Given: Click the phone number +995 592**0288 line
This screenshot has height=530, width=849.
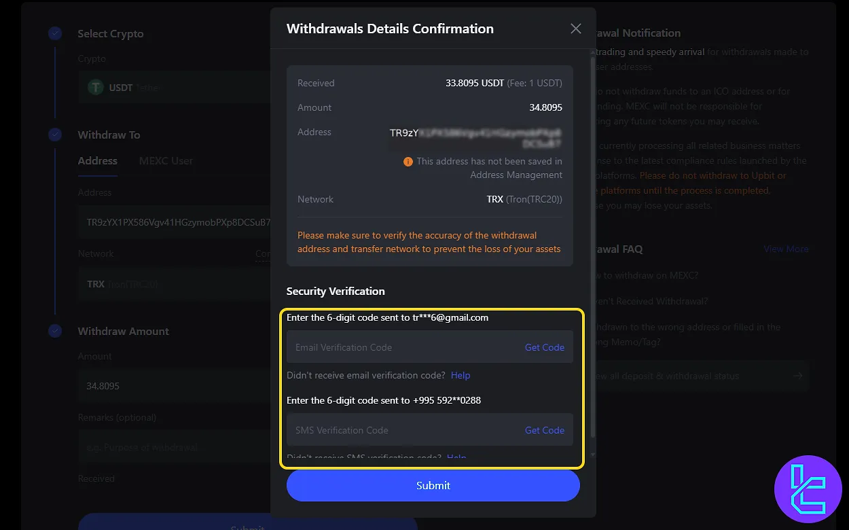Looking at the screenshot, I should (x=384, y=400).
